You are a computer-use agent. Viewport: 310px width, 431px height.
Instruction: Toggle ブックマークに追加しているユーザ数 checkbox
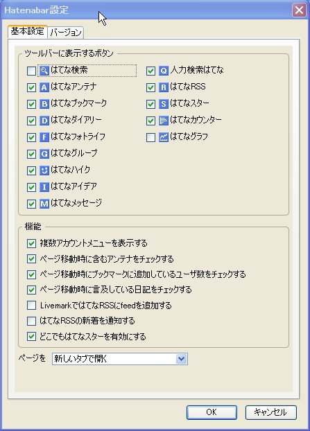[31, 274]
